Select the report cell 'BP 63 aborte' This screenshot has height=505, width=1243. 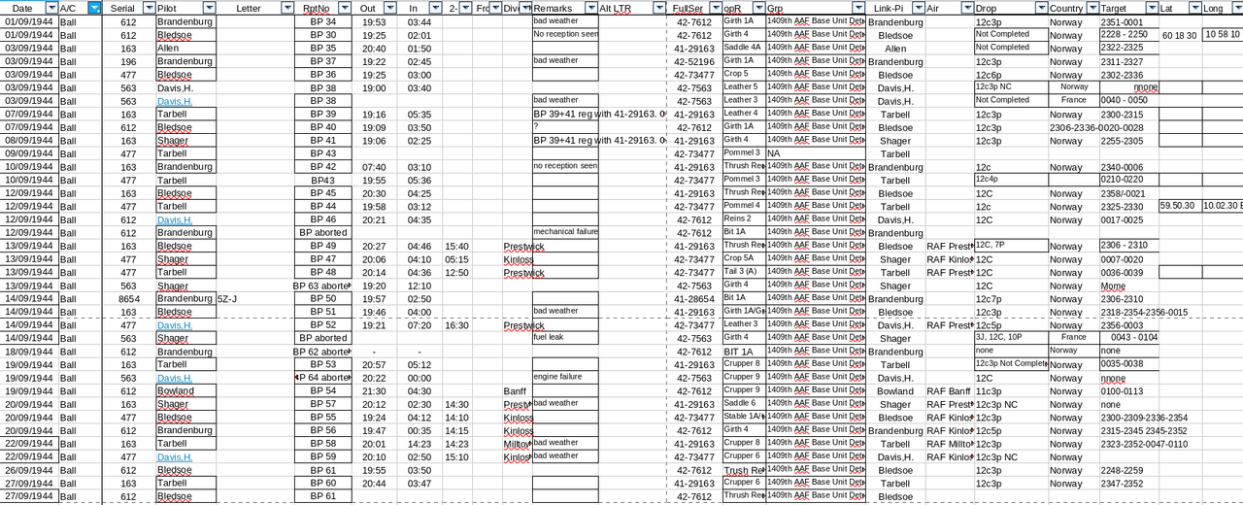point(322,286)
